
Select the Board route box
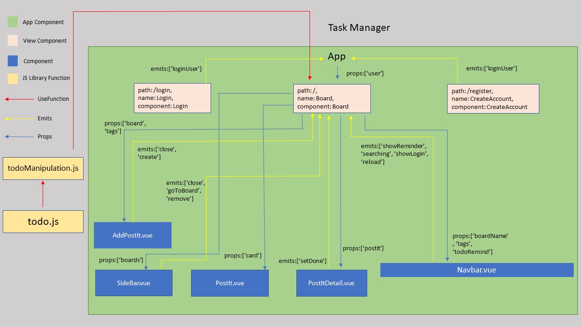click(332, 99)
